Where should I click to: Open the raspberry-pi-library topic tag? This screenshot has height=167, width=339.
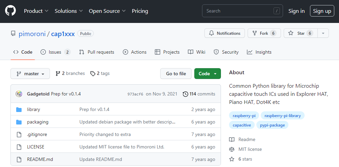coord(283,116)
